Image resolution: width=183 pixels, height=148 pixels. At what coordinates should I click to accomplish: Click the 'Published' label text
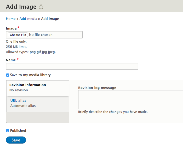[x=18, y=131]
